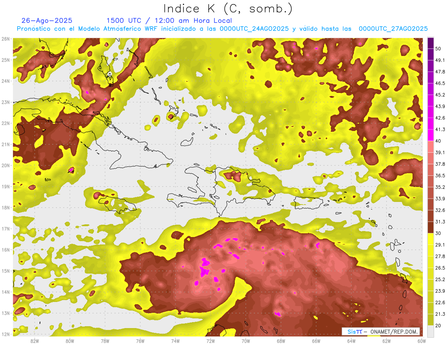The image size is (448, 346).
Task: Select the date label '26-Ago-2025'
Action: 47,21
